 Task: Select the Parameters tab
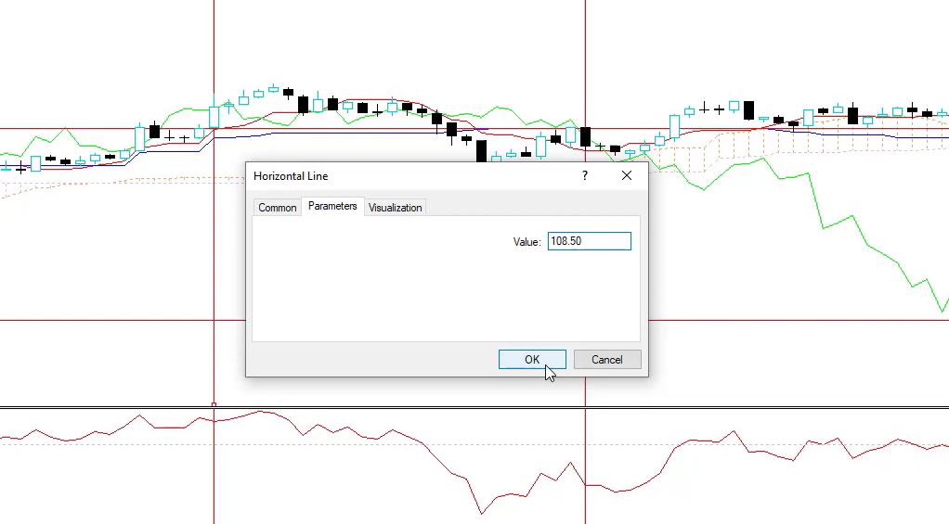332,206
